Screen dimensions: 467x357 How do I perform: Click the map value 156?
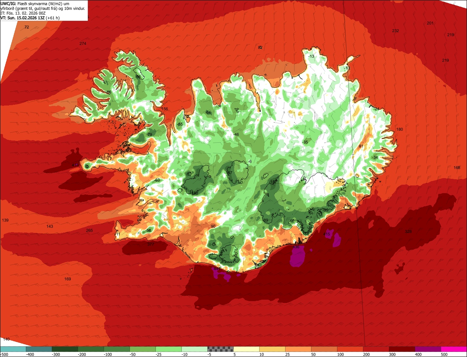coord(165,109)
